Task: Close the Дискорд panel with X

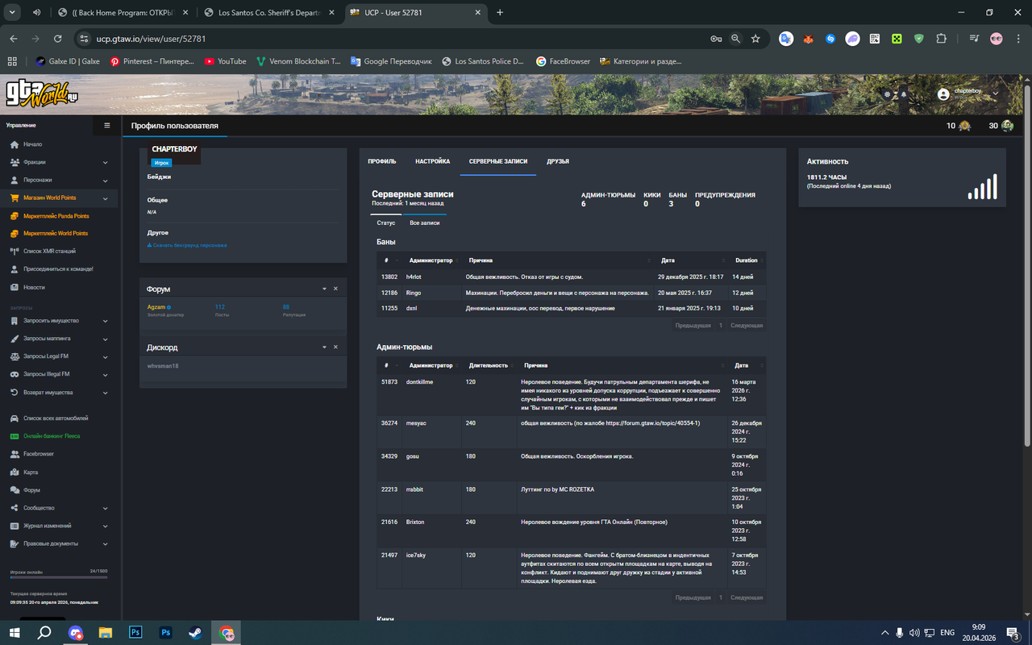Action: [336, 347]
